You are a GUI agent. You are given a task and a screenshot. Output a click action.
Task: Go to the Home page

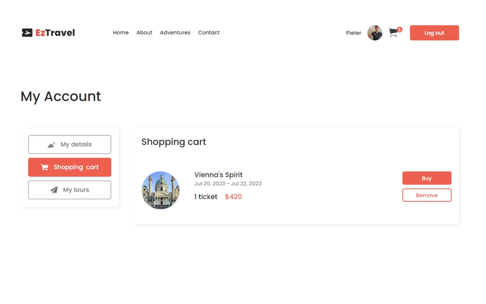click(x=121, y=33)
